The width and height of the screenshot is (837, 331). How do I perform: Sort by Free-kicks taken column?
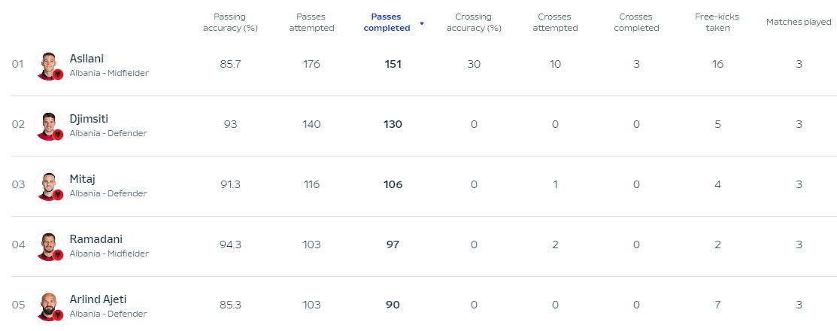pyautogui.click(x=717, y=23)
